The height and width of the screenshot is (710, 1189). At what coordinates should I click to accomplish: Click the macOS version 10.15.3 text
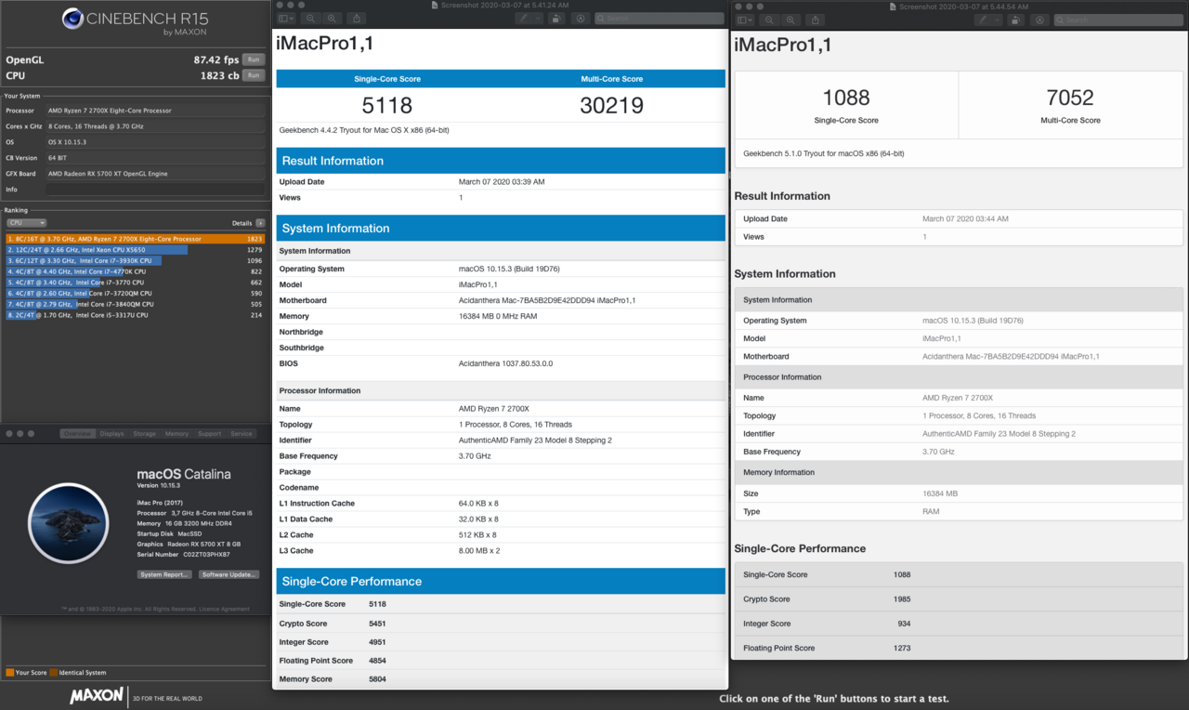(159, 486)
